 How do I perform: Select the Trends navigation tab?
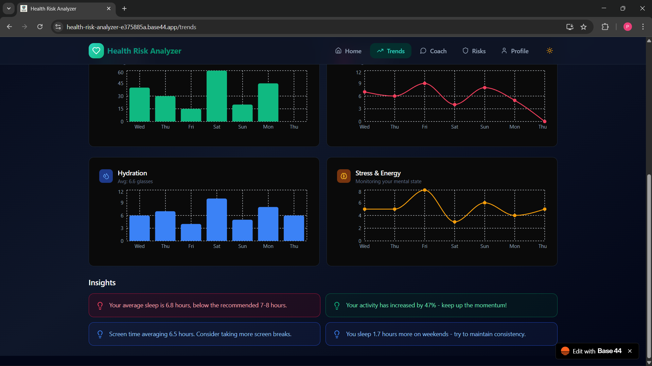(x=391, y=51)
